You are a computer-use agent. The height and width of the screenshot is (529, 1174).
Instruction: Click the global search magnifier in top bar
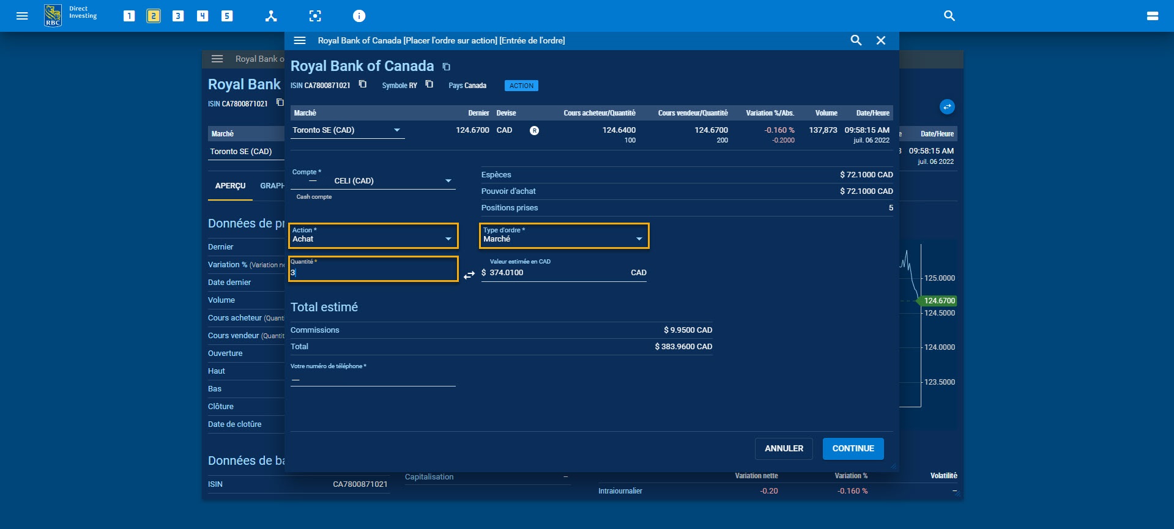point(949,16)
